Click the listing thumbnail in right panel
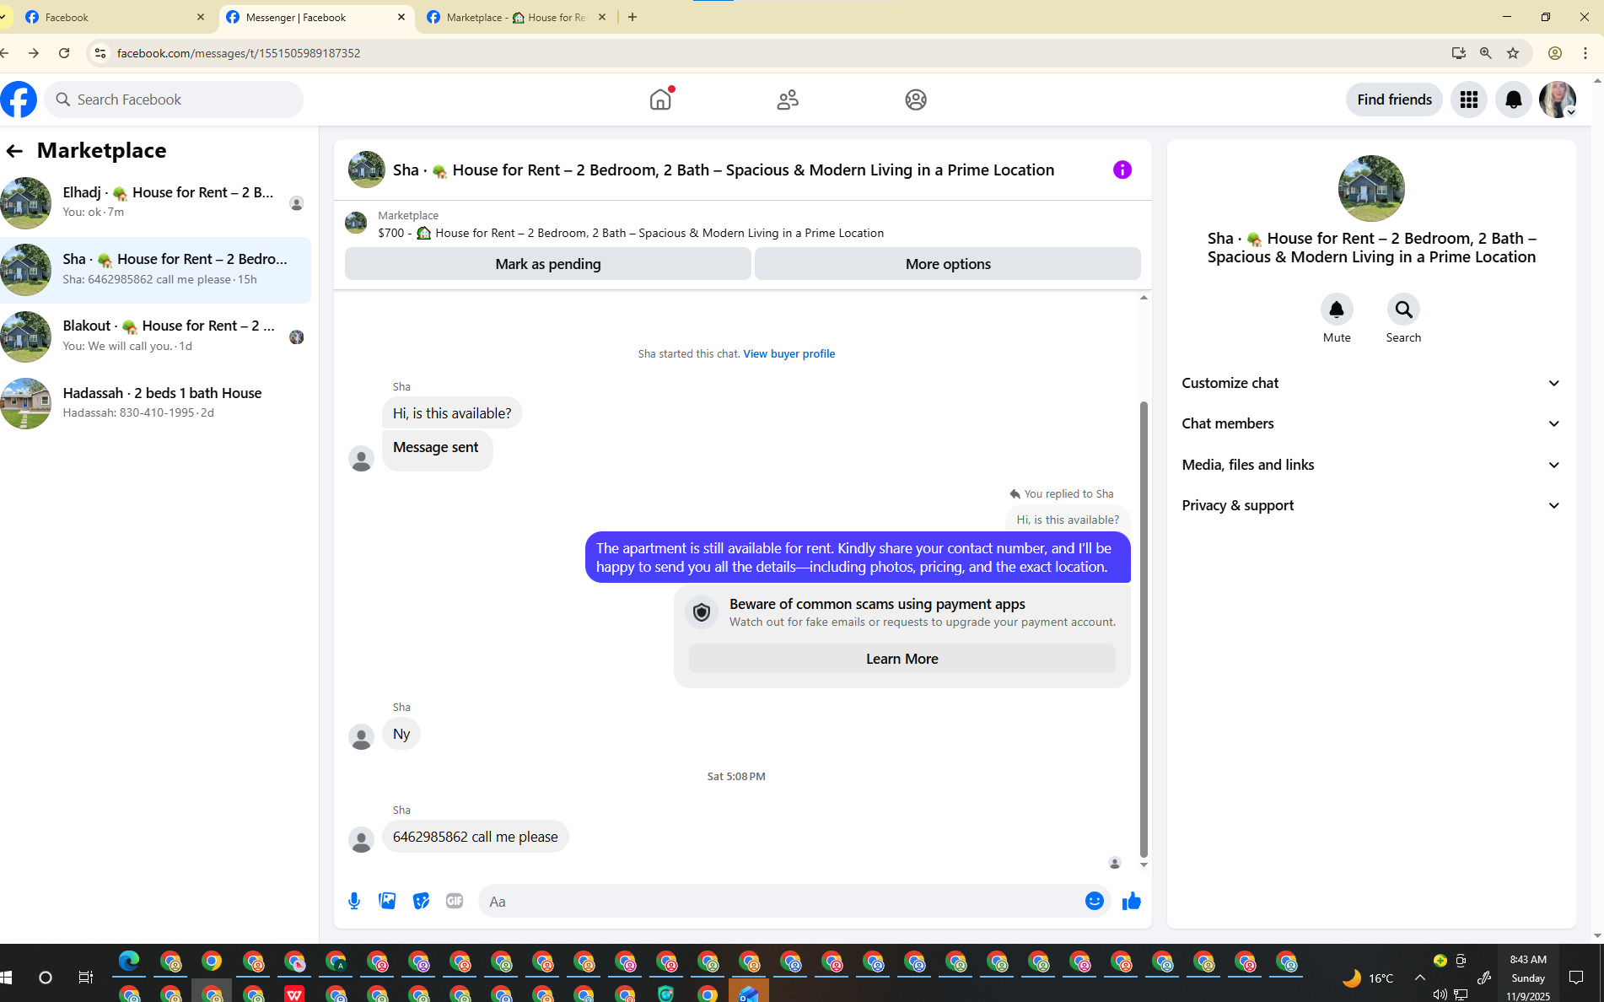Viewport: 1604px width, 1002px height. pos(1370,188)
